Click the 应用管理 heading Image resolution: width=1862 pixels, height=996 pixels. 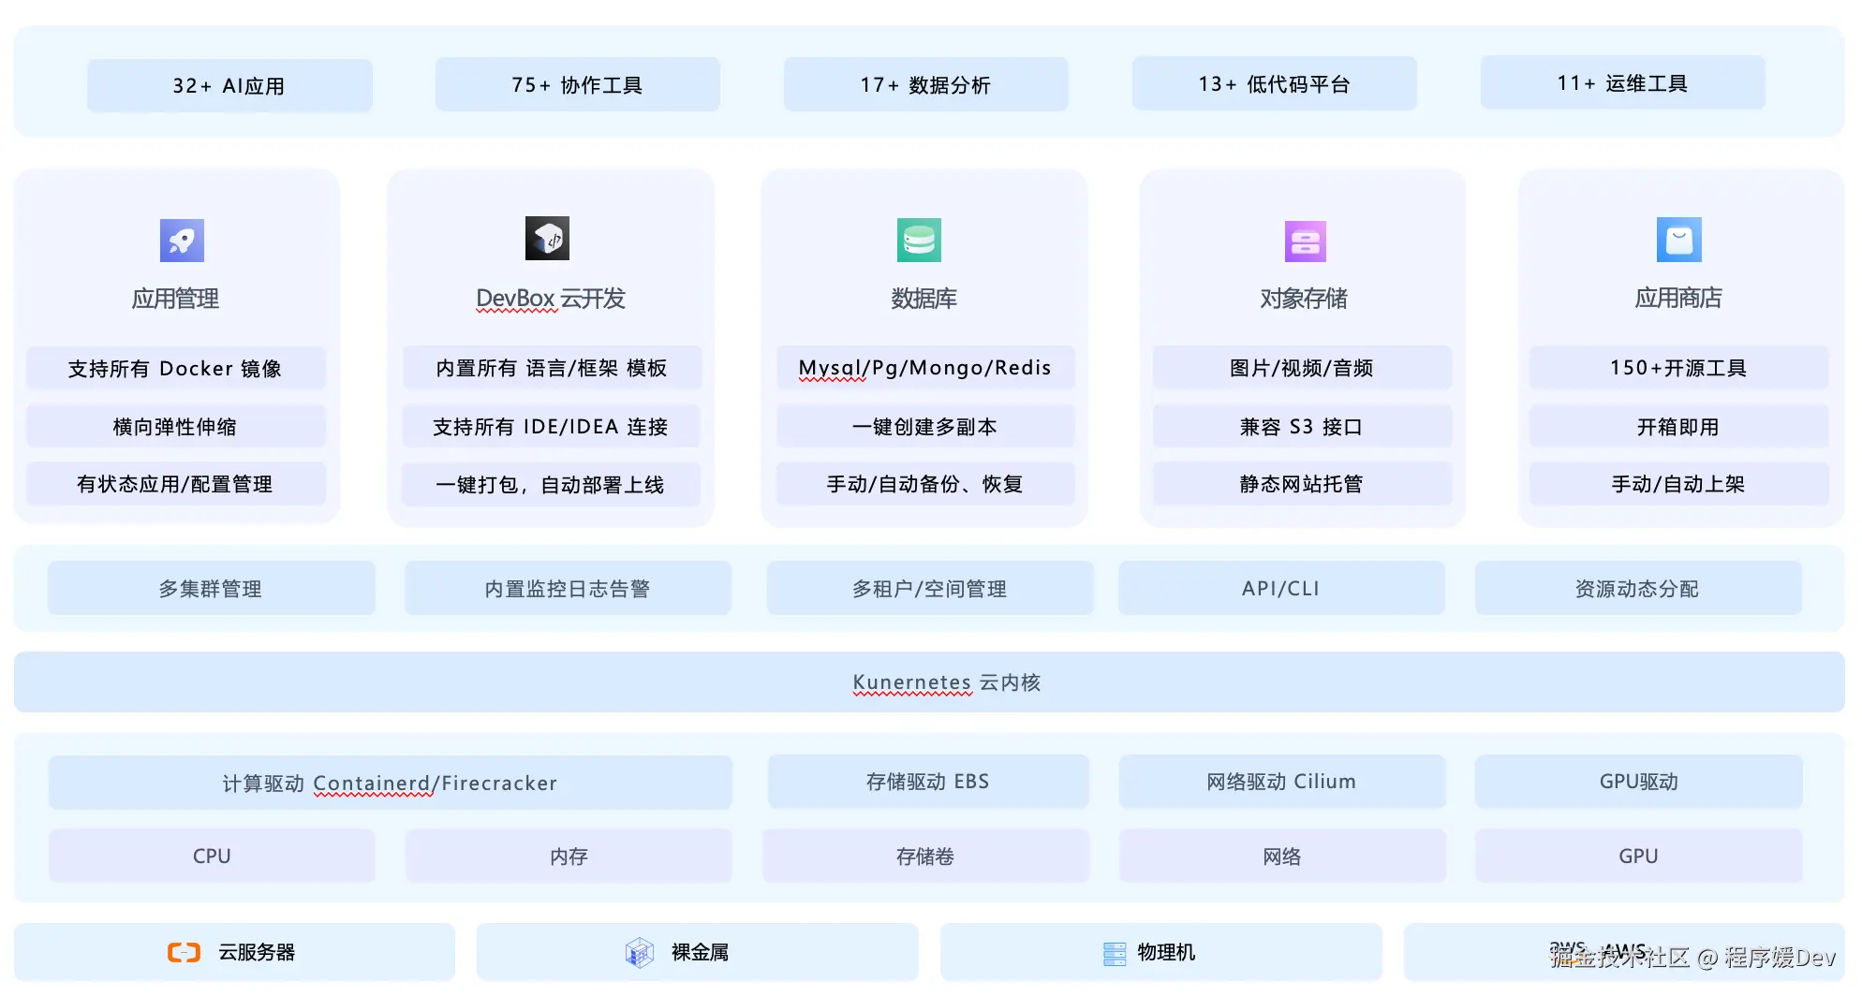click(175, 299)
